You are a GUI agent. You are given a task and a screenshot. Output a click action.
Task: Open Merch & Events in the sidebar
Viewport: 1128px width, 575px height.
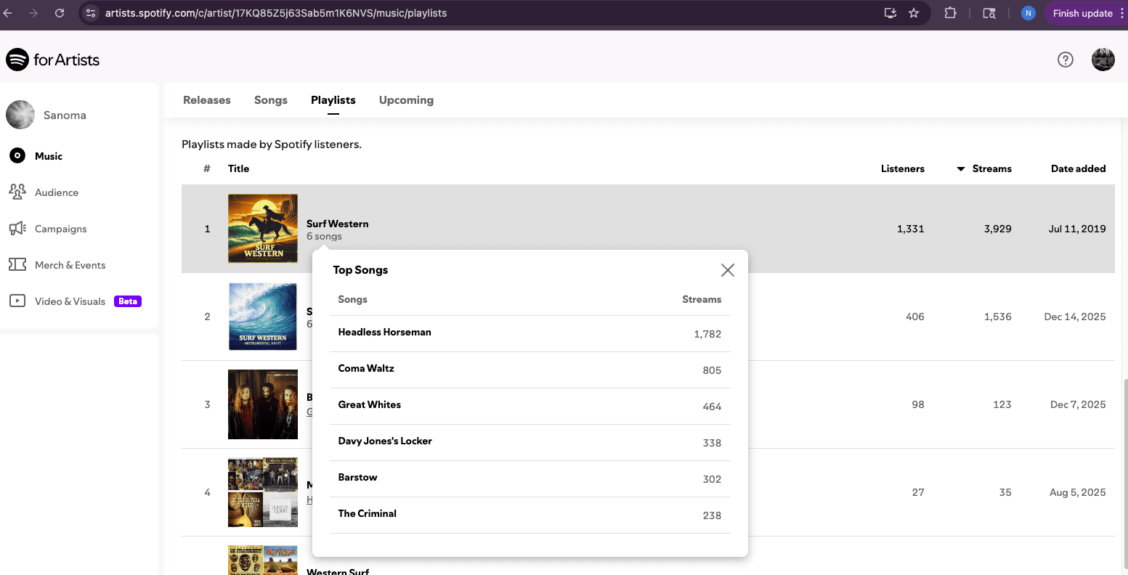click(x=70, y=265)
